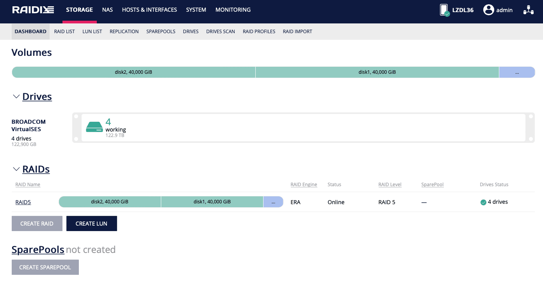Click the CREATE RAID button
The height and width of the screenshot is (283, 543).
pos(37,224)
